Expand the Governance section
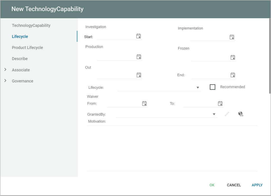Viewport: 271px width, 196px height. (x=22, y=81)
